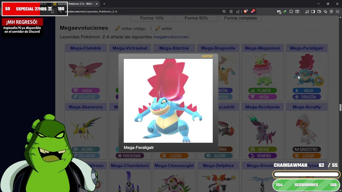Open the Mega-Clefable link
This screenshot has height=192, width=342.
pos(86,48)
